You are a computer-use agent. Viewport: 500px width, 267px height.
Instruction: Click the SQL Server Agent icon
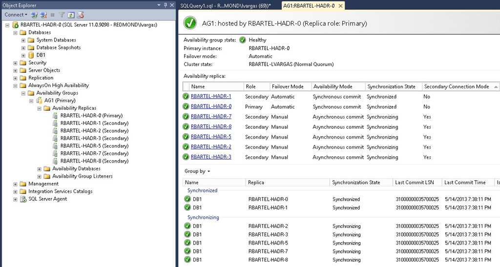(x=23, y=199)
